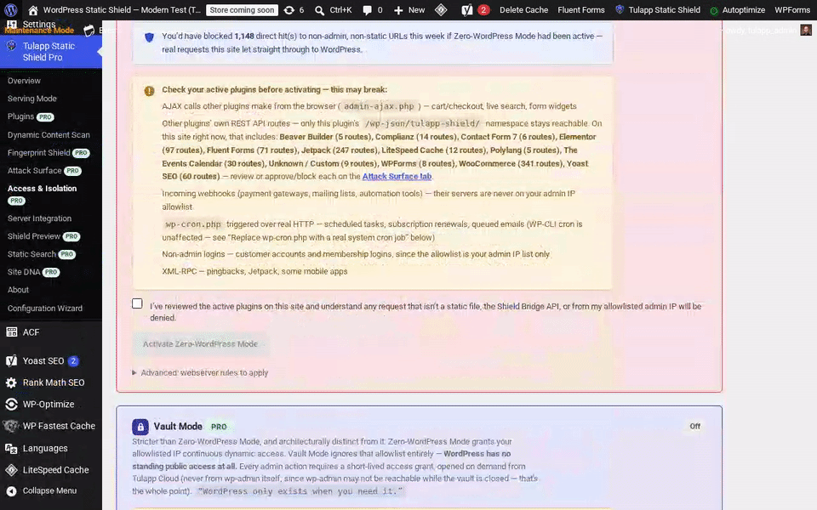Click the Vault Mode heading
The width and height of the screenshot is (817, 510).
pos(178,426)
